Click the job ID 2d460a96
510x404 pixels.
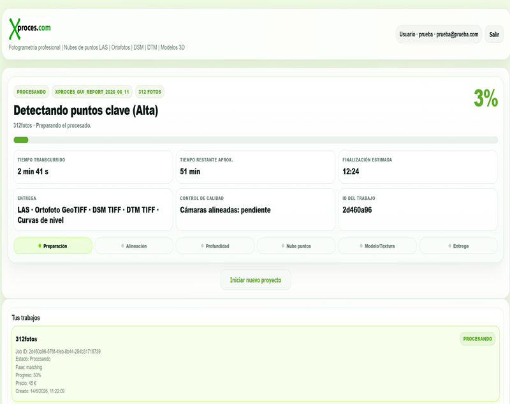click(x=357, y=210)
